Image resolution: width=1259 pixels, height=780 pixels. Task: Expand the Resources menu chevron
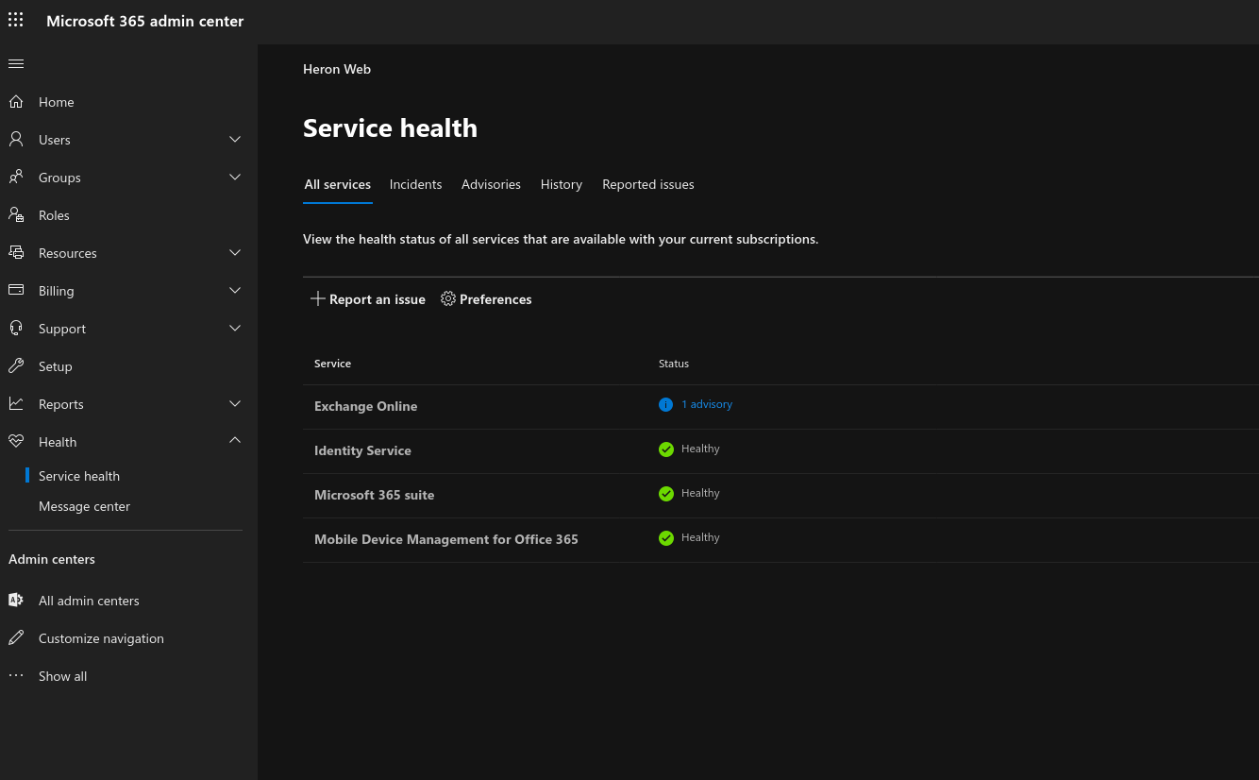pyautogui.click(x=235, y=252)
